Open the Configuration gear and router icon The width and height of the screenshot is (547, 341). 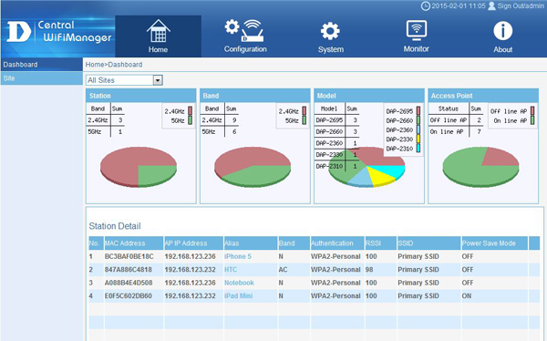(243, 31)
